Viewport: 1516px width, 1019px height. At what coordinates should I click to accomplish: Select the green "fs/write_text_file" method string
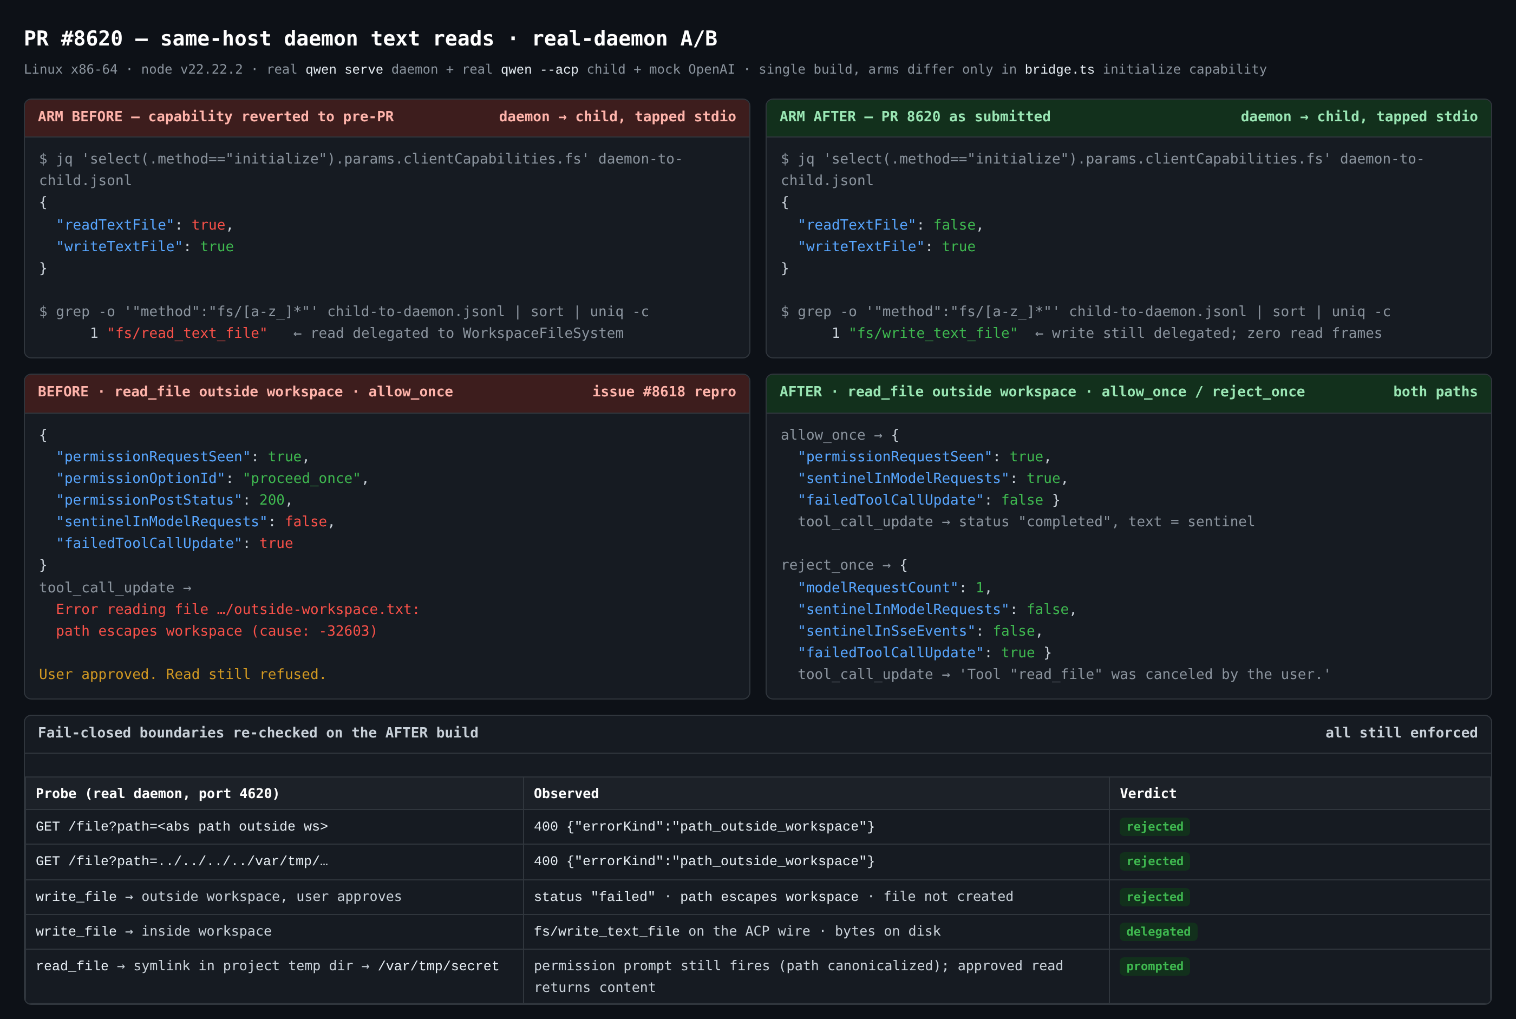(x=933, y=334)
